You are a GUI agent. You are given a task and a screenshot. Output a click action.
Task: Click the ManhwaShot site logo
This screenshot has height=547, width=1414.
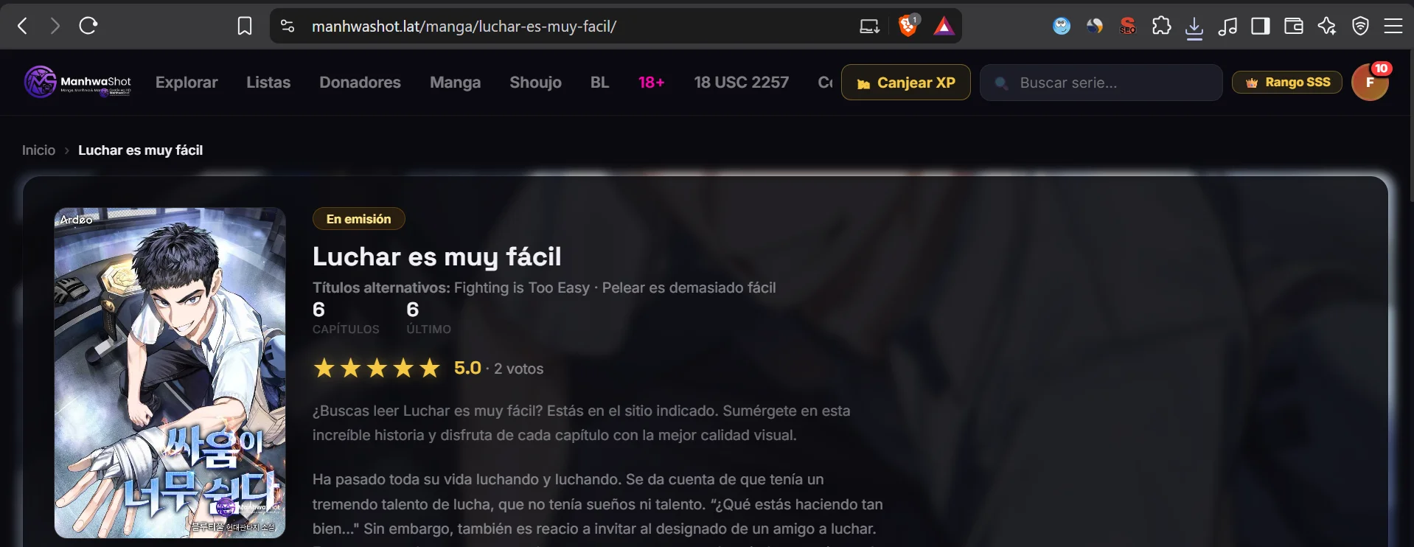tap(77, 82)
